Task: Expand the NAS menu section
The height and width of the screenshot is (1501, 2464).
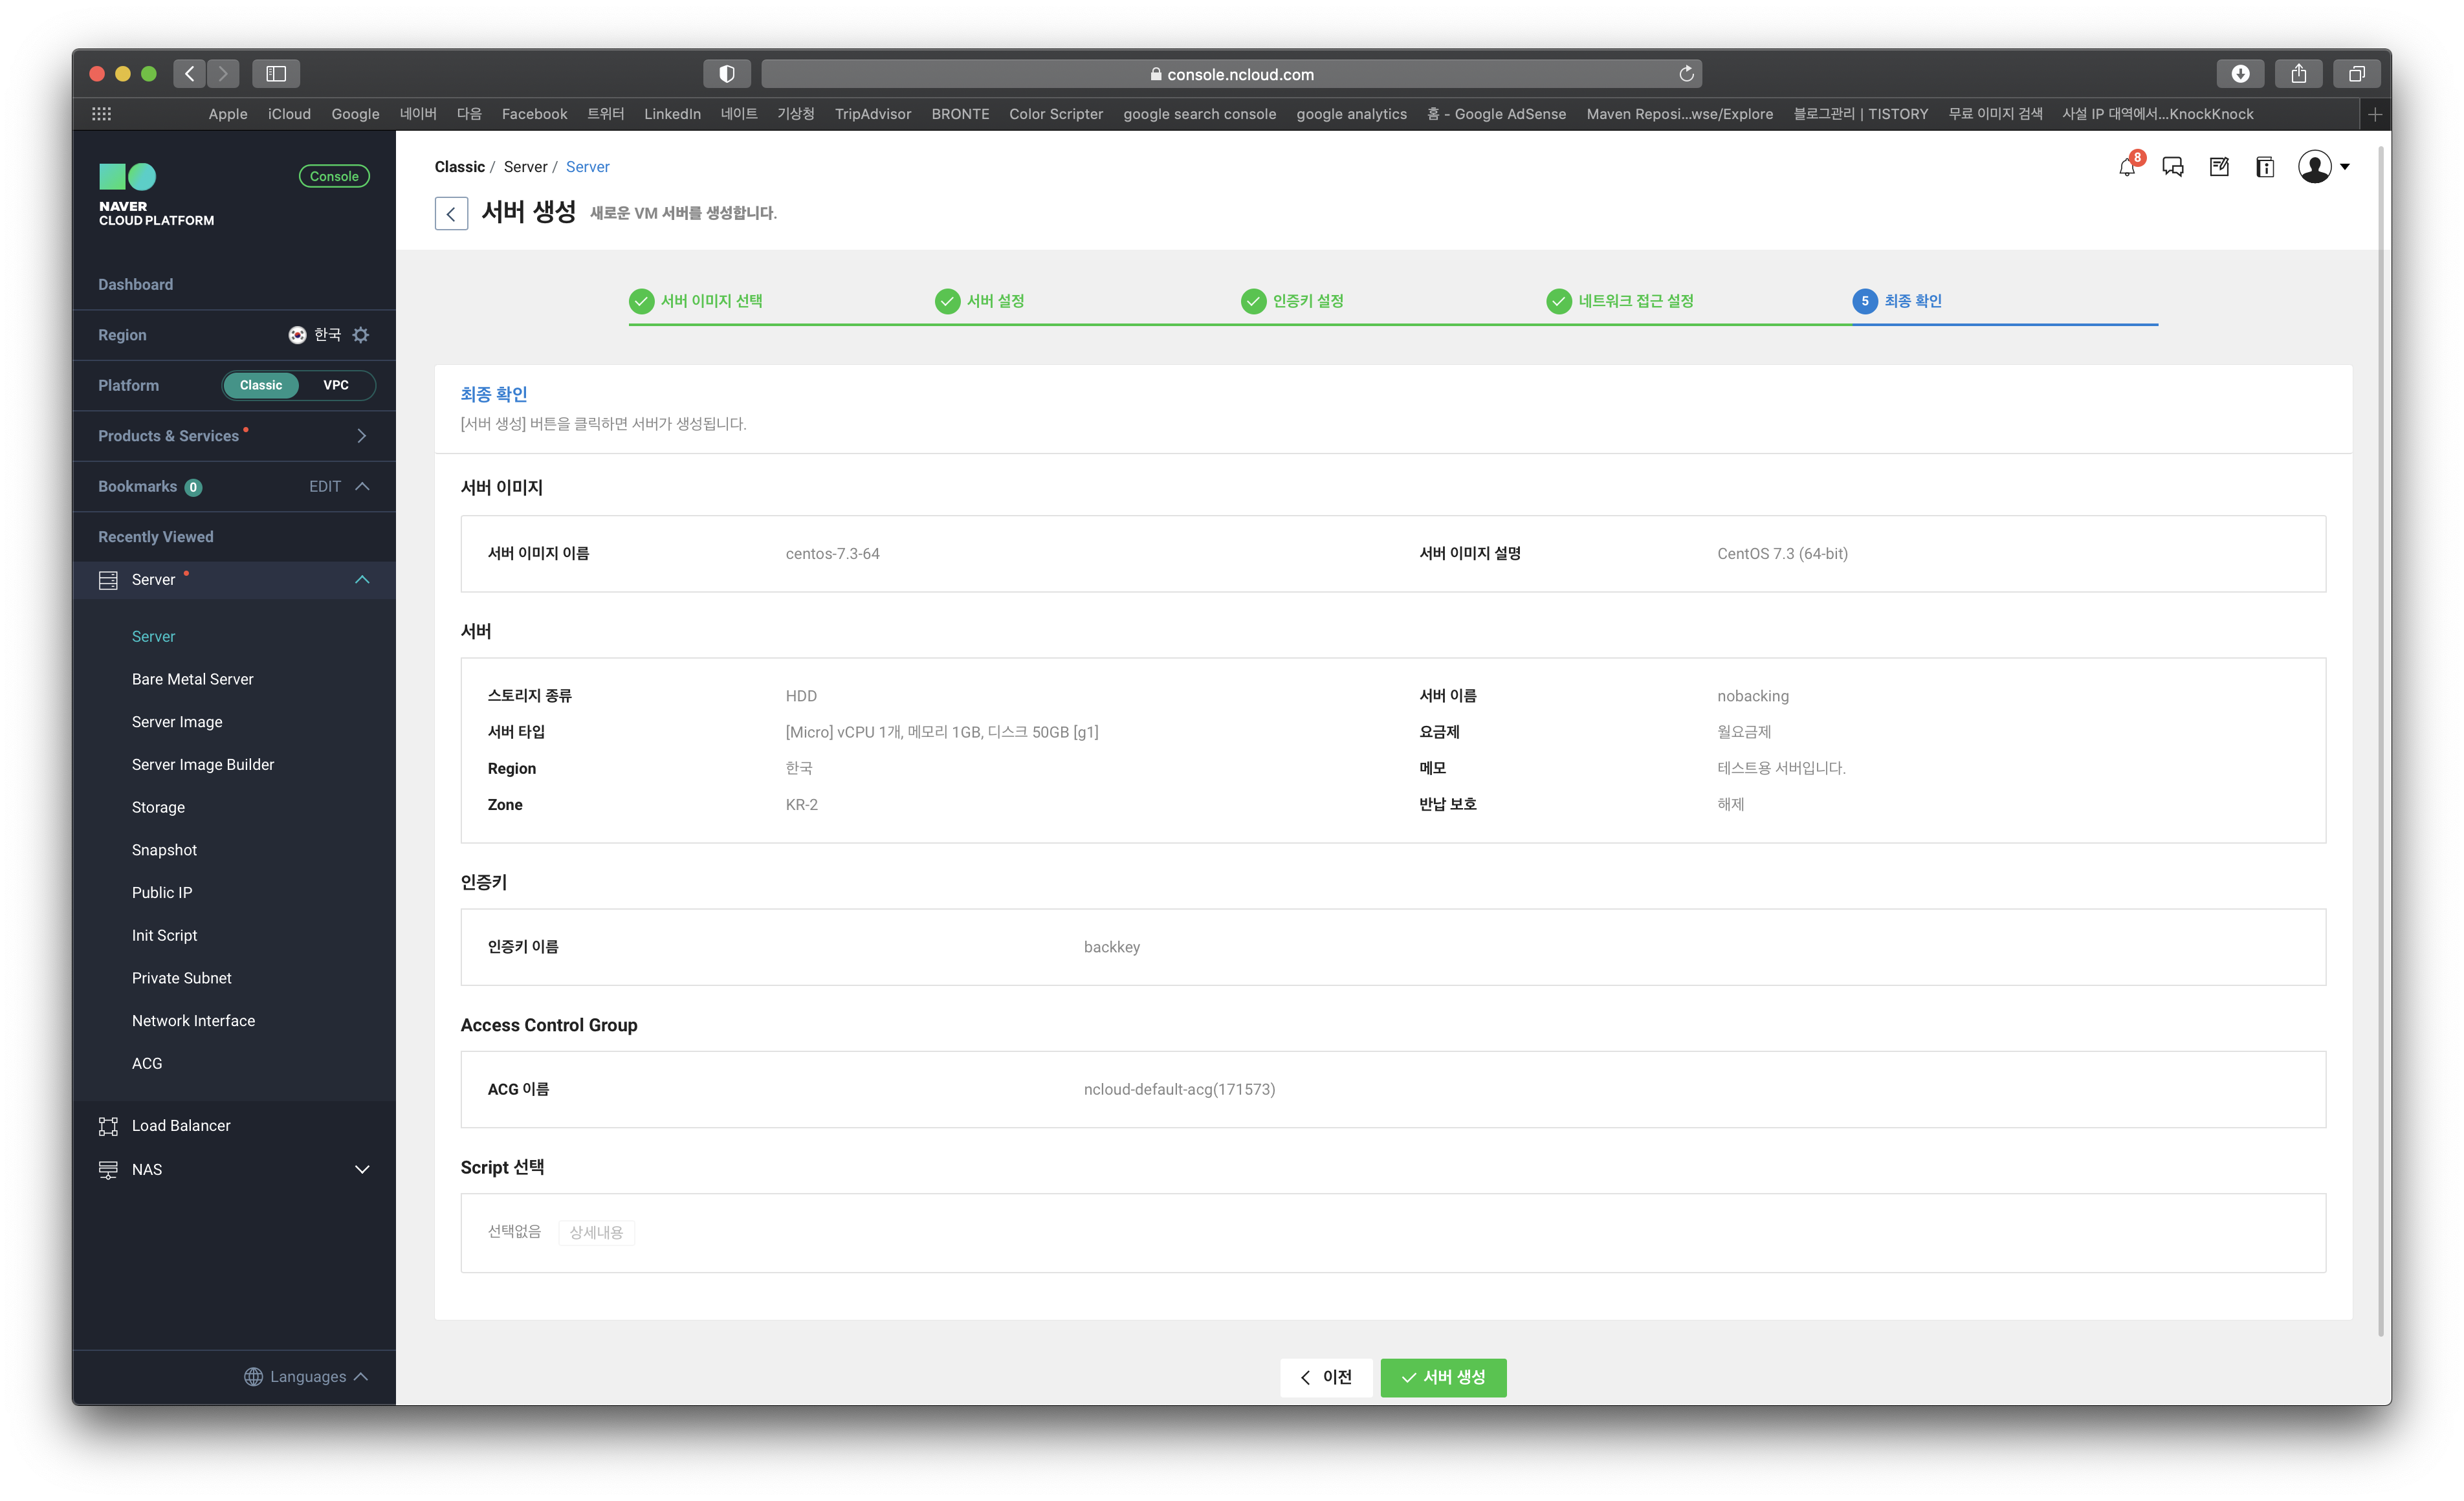Action: tap(362, 1169)
